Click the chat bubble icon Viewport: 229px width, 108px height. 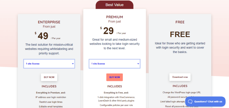tap(190, 102)
